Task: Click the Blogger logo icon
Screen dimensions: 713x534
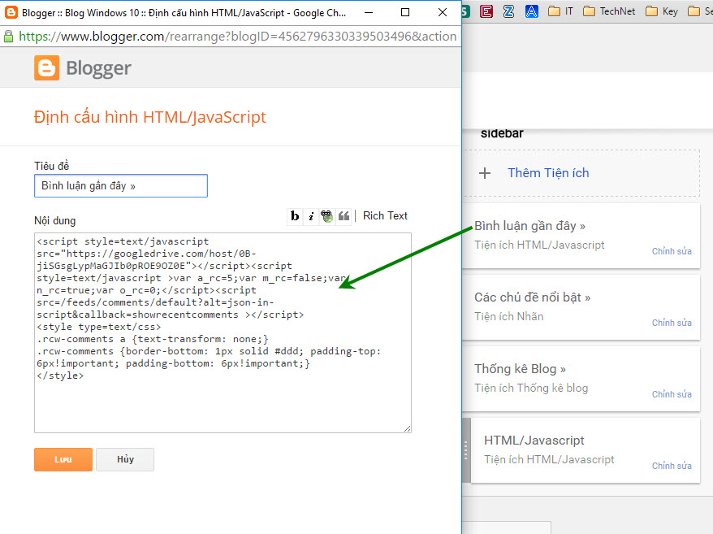Action: coord(47,67)
